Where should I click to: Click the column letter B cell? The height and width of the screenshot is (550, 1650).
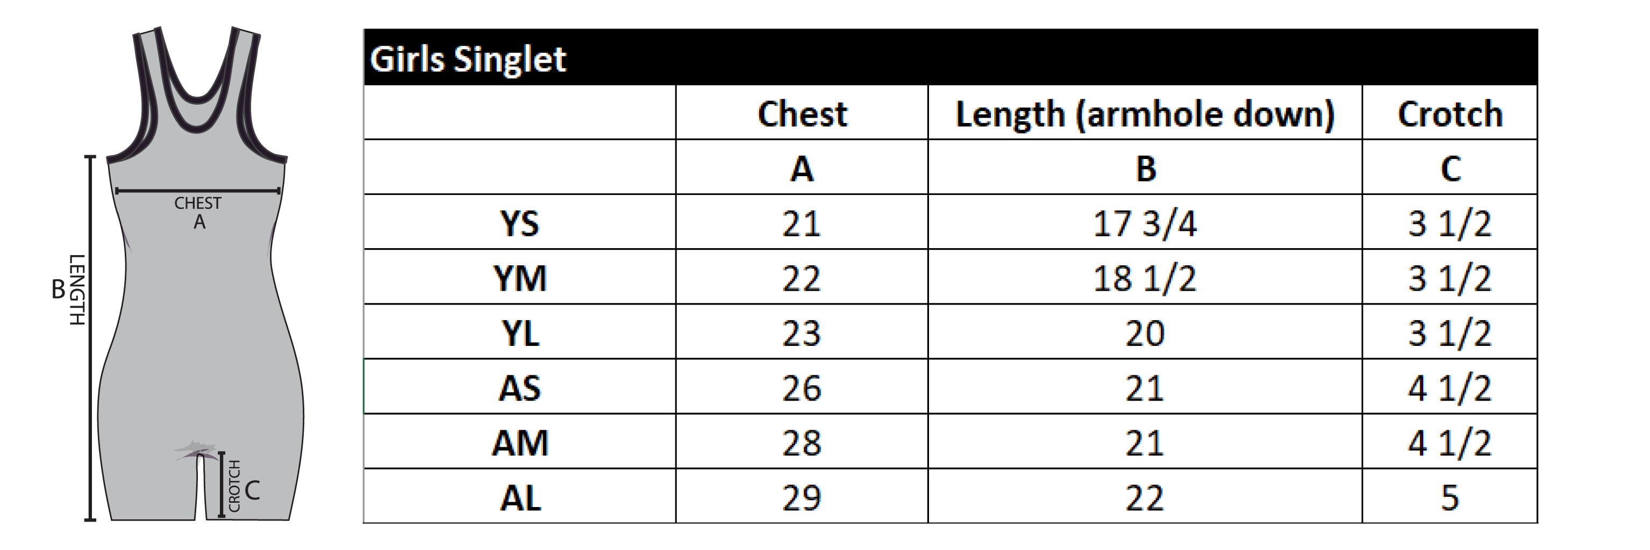coord(1145,169)
